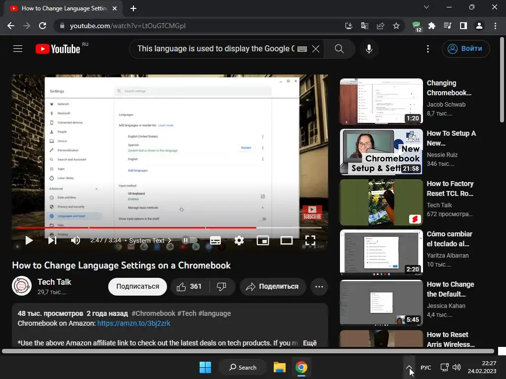Open player settings gear
Viewport: 506px width, 379px height.
click(239, 240)
